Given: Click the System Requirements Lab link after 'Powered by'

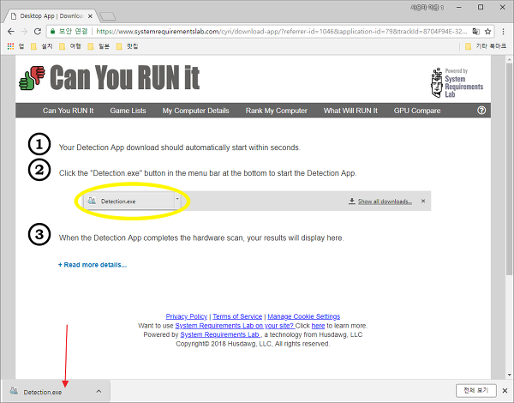Looking at the screenshot, I should [x=220, y=334].
